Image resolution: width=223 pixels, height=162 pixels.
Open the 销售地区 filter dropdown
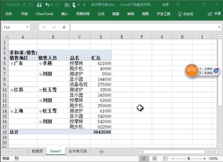[x=35, y=58]
